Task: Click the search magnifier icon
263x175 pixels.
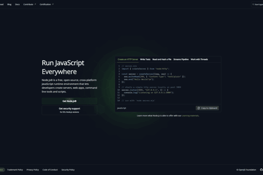Action: (x=253, y=4)
